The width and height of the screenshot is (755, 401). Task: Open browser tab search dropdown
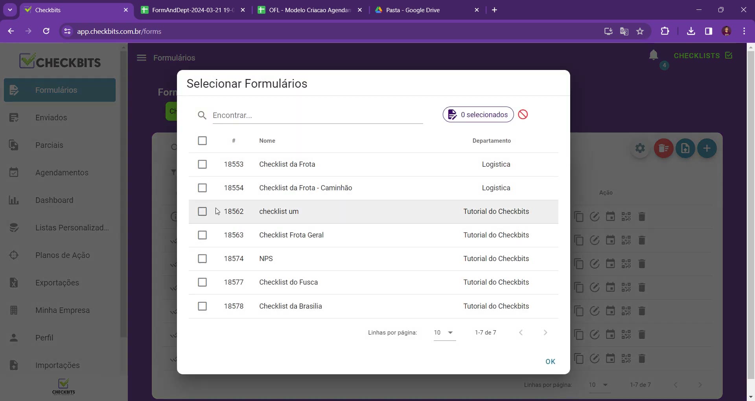(10, 10)
